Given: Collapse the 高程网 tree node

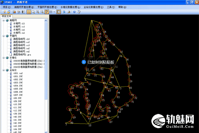Looking at the screenshot, I should click(4, 20).
